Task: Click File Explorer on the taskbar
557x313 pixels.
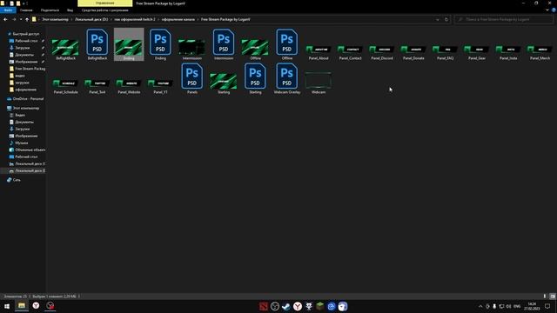Action: (x=22, y=306)
